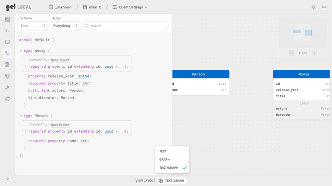This screenshot has height=186, width=332.
Task: Open the Schema User dropdown
Action: (x=33, y=26)
